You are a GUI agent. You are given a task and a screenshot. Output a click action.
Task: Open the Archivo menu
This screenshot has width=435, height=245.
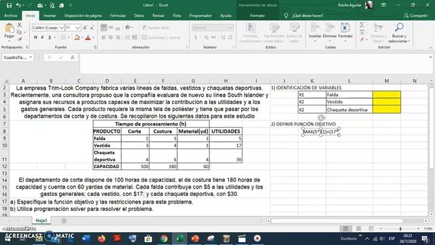click(x=11, y=16)
